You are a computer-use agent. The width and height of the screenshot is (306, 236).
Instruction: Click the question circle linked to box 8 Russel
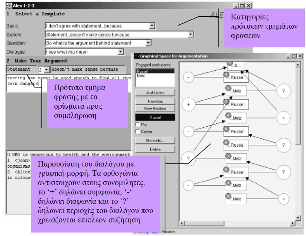click(284, 172)
